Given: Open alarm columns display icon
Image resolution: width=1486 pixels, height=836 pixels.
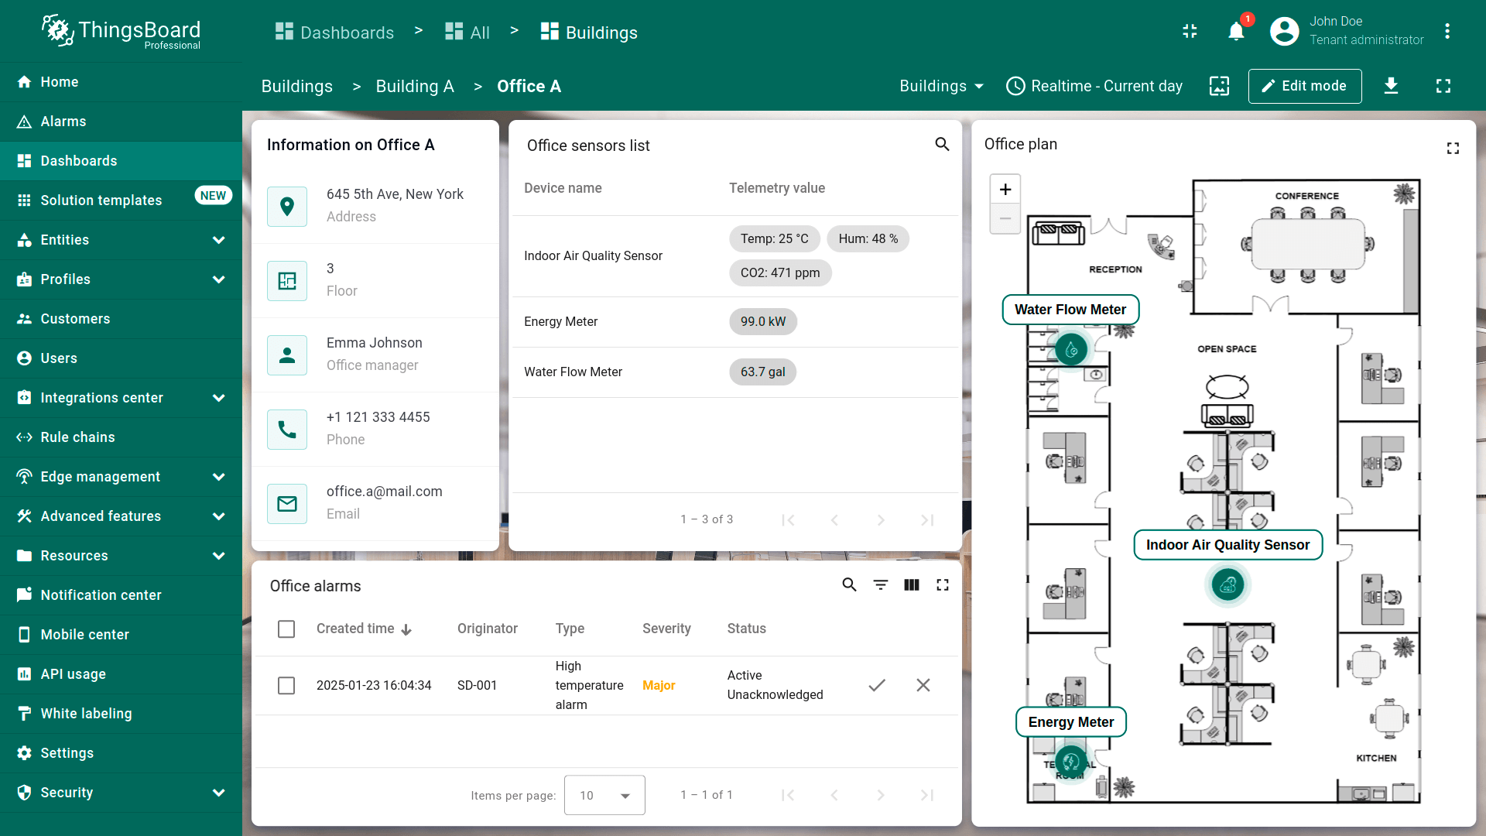Looking at the screenshot, I should [x=912, y=585].
